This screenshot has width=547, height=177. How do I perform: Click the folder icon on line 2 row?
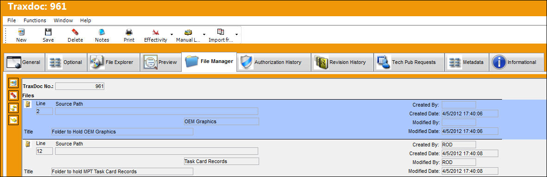pos(28,104)
